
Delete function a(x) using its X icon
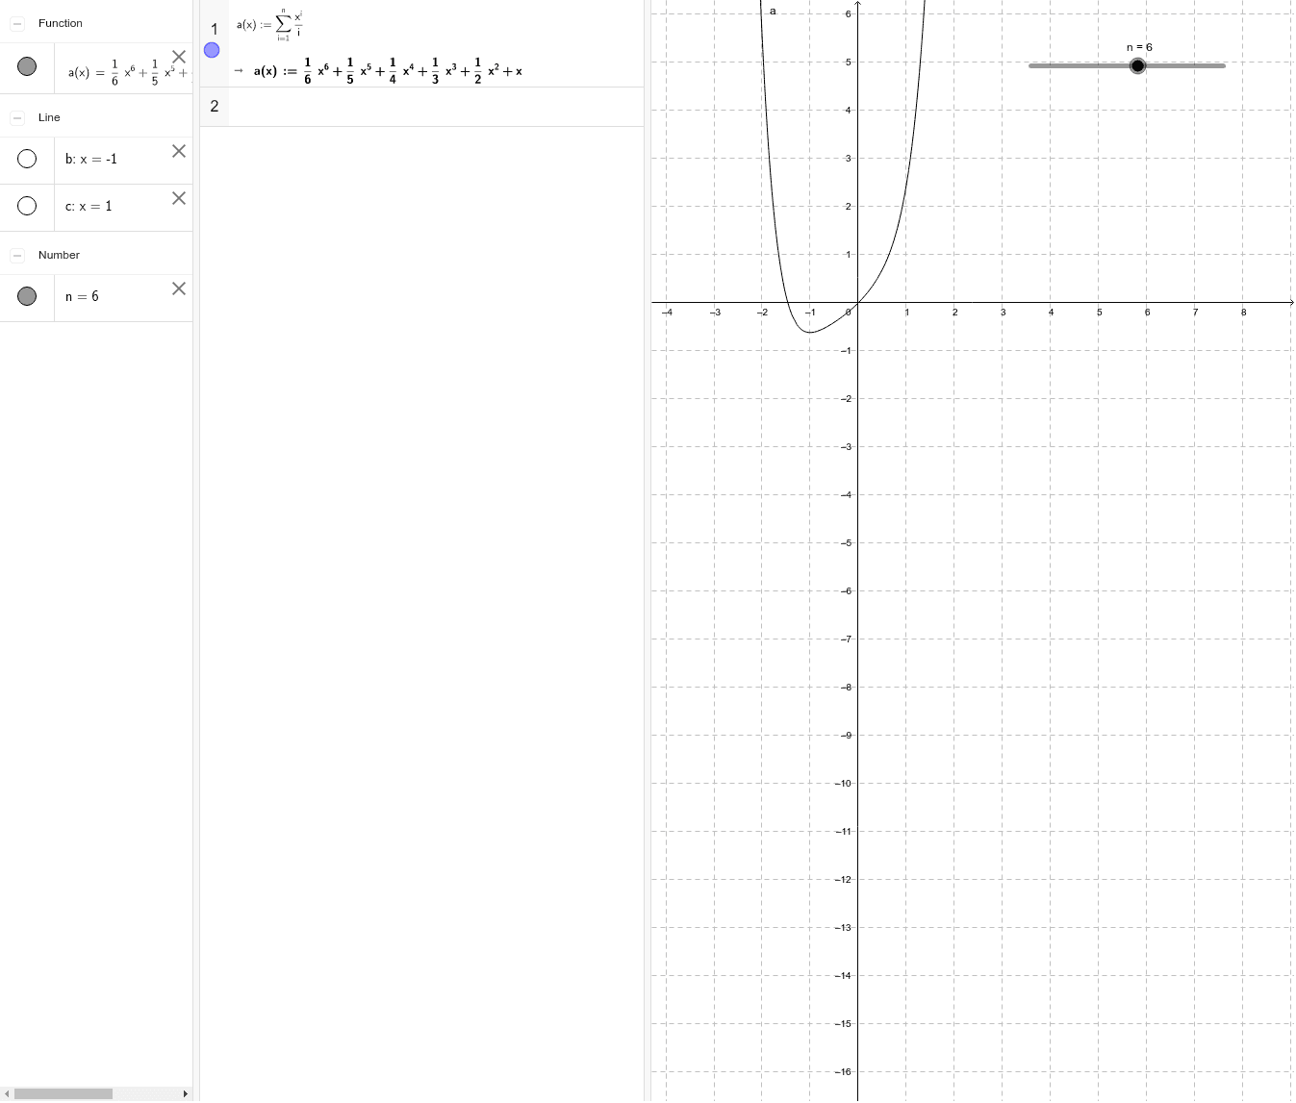point(179,57)
